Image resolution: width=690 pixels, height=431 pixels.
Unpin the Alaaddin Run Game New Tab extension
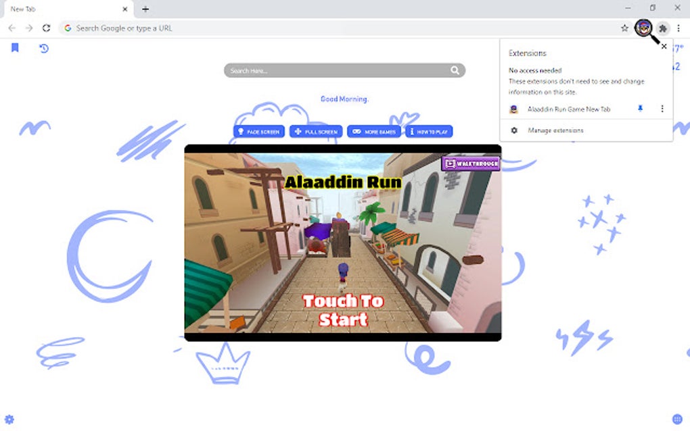pos(640,109)
